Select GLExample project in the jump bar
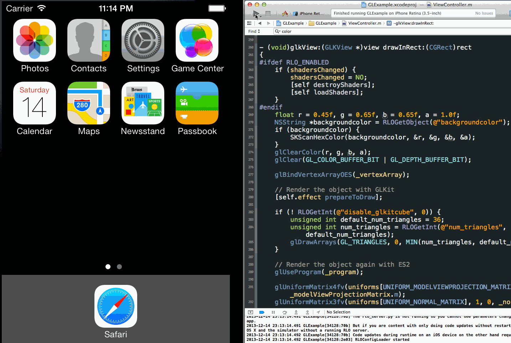511x343 pixels. pos(290,23)
